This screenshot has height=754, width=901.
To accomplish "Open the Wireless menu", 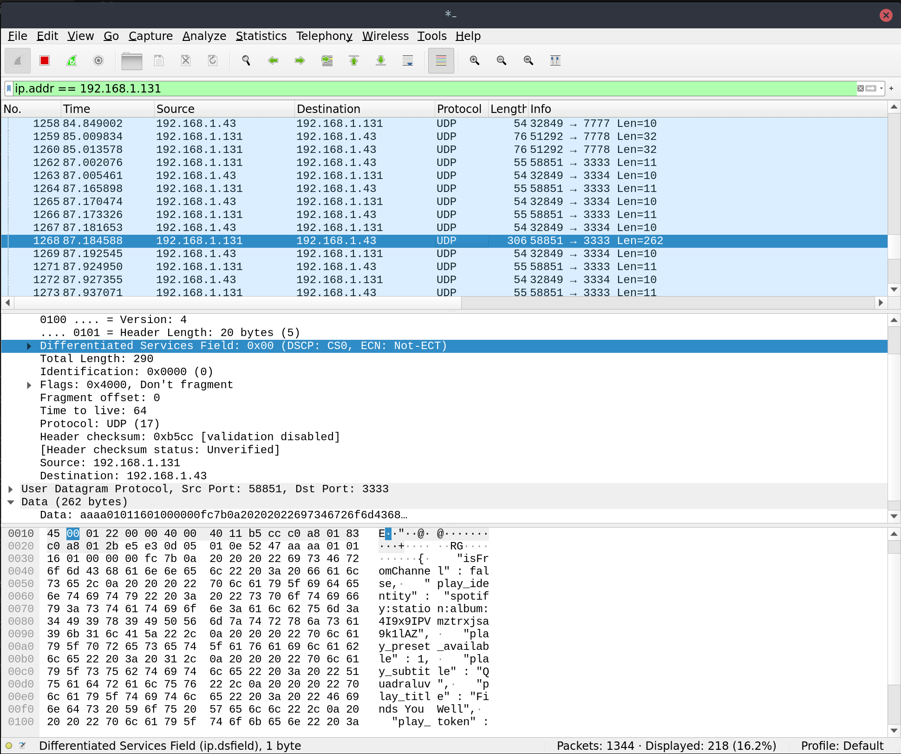I will click(x=385, y=36).
